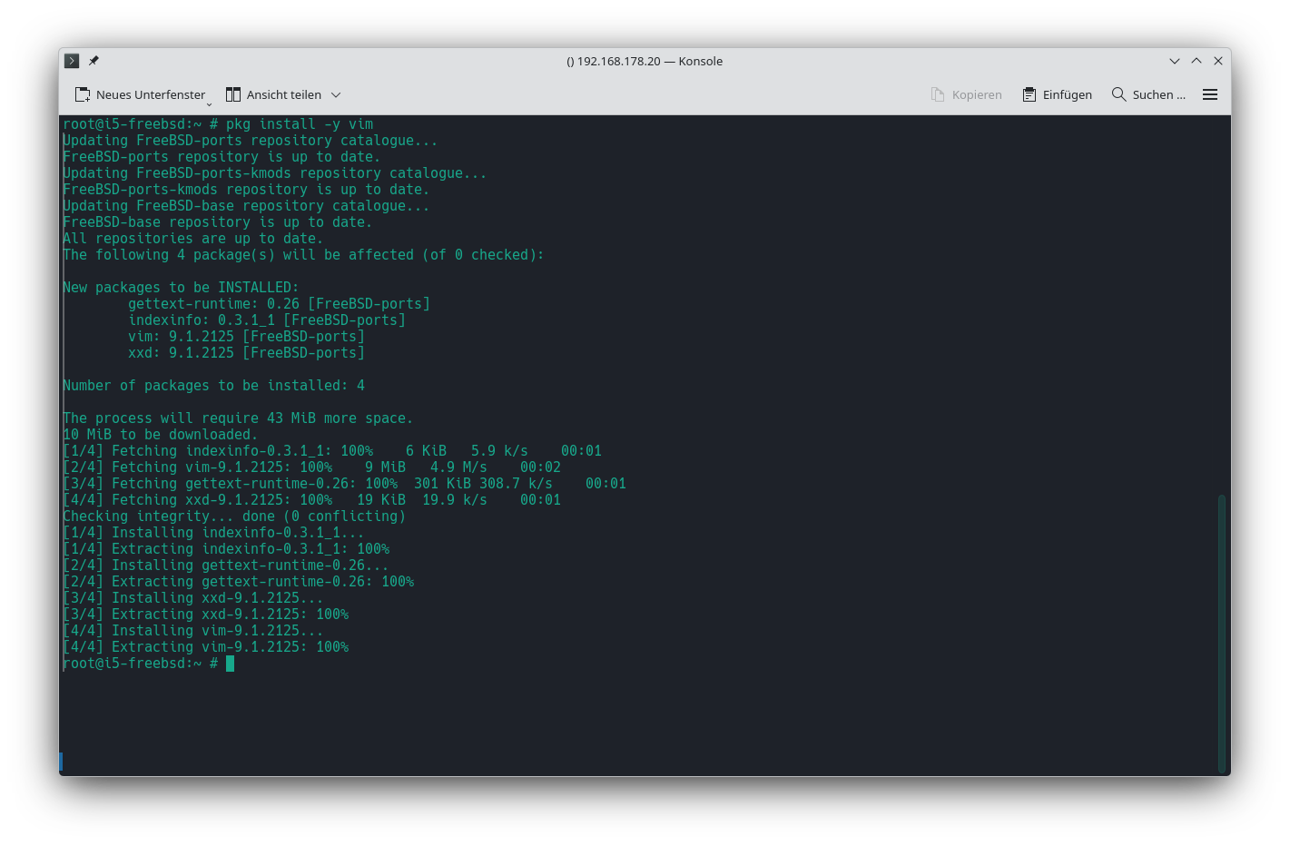Close the Konsole window
1290x846 pixels.
[1218, 61]
